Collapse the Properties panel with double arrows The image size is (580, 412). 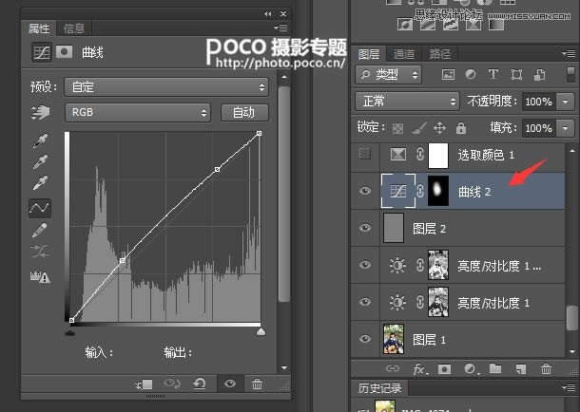point(268,13)
